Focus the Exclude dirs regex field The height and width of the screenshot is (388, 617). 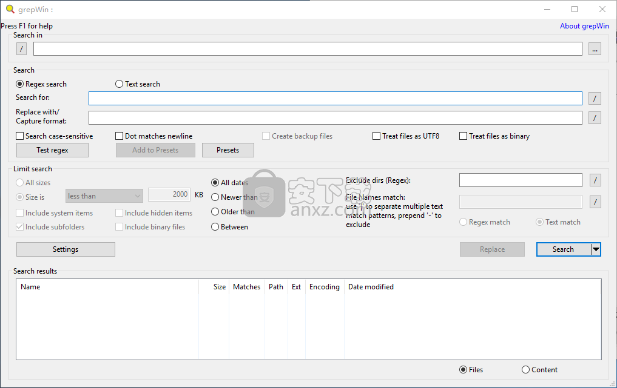521,180
